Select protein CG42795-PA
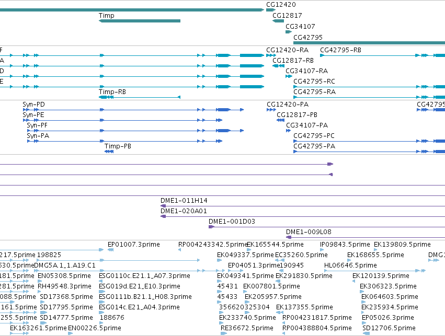 [369, 152]
